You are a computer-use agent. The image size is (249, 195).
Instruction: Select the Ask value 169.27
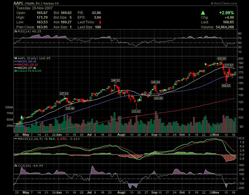[66, 22]
